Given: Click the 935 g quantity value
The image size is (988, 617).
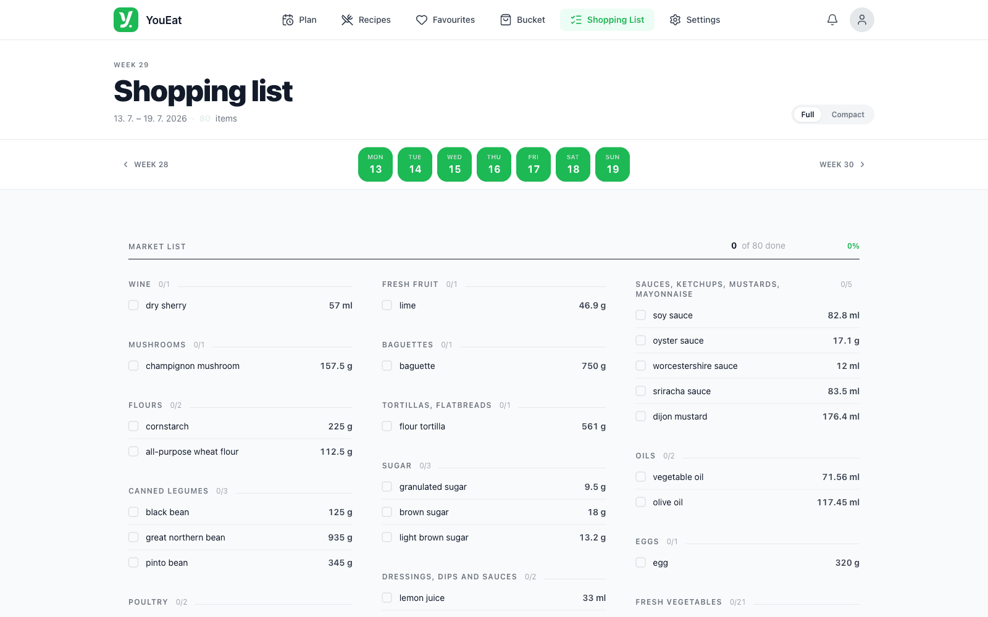Looking at the screenshot, I should coord(340,537).
